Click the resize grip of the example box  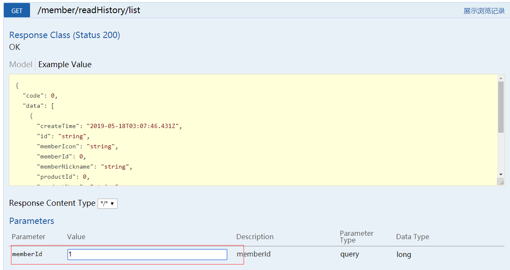click(x=501, y=182)
